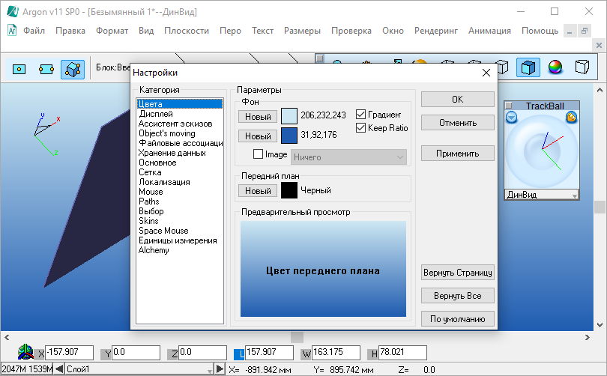Click the black foreground color swatch

point(289,190)
